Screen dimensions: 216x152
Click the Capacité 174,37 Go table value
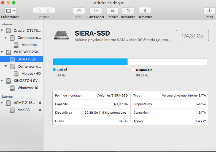coord(121,104)
